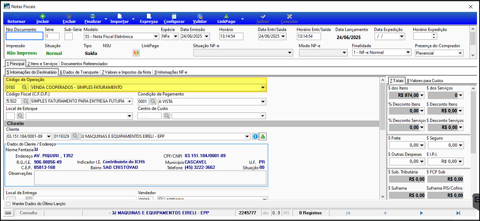Screen dimensions: 480x221
Task: Click the Validar toolbar button
Action: click(x=200, y=19)
